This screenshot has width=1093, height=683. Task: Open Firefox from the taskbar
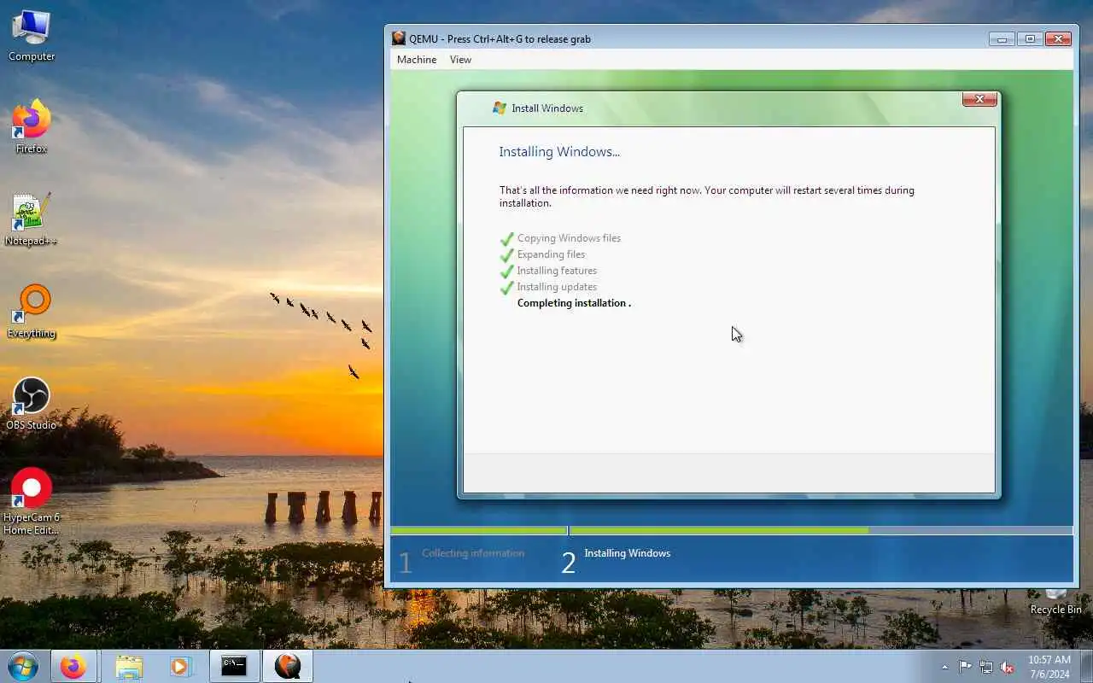(x=73, y=666)
